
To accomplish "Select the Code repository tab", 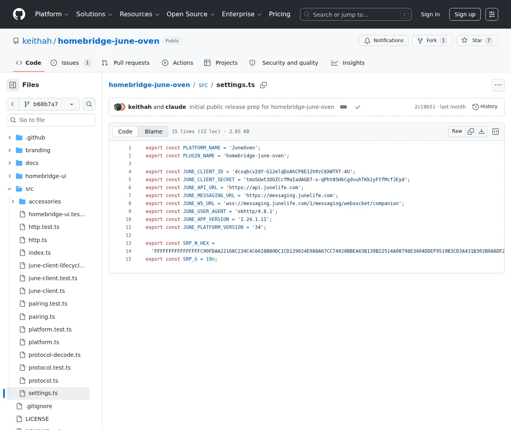I will (x=28, y=63).
